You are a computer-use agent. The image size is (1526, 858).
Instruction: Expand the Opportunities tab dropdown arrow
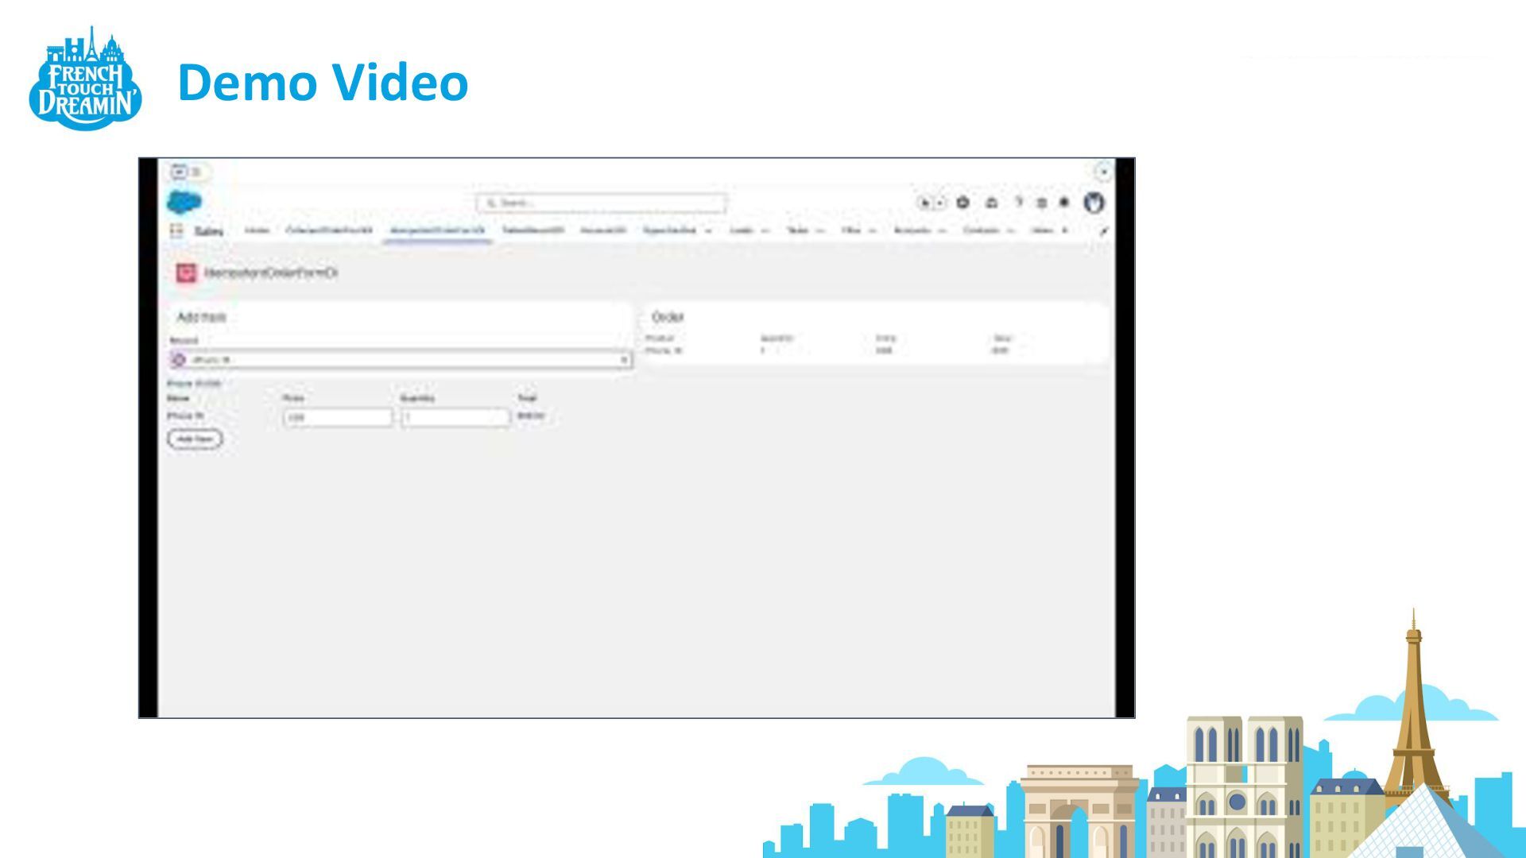click(x=708, y=230)
